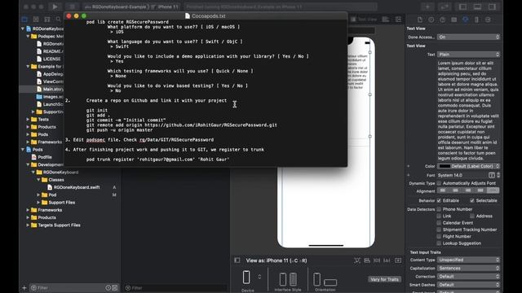522x293 pixels.
Task: Select dark interface style
Action: 293,279
